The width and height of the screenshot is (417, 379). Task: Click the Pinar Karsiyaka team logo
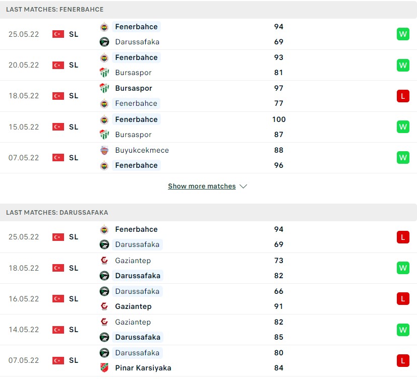[x=104, y=368]
